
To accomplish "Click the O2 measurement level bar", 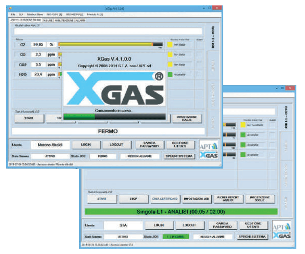I will tap(110, 44).
